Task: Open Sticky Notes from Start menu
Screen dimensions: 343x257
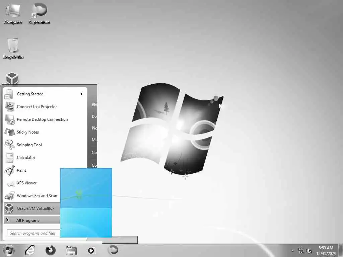Action: click(x=45, y=132)
